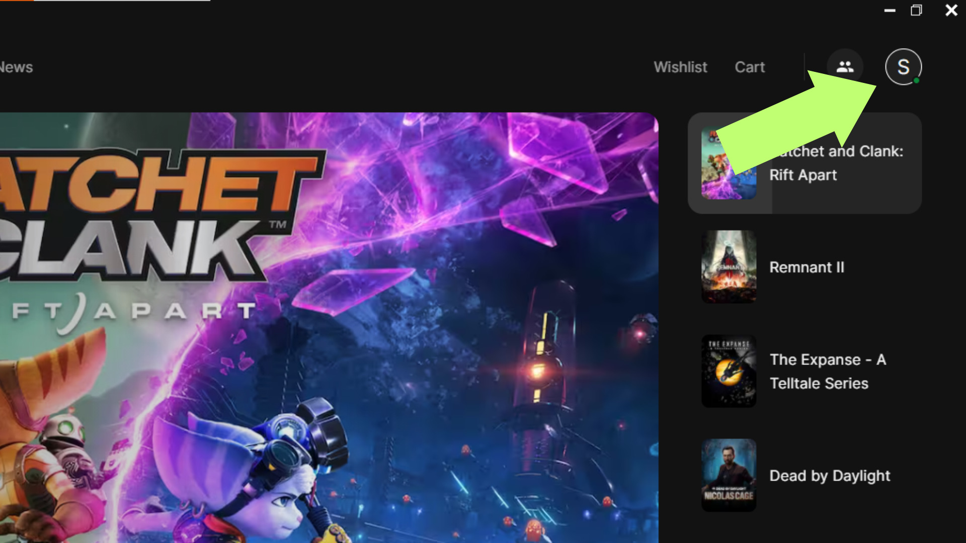Select The Expanse - A Telltale Series thumbnail
The width and height of the screenshot is (966, 543).
point(728,371)
